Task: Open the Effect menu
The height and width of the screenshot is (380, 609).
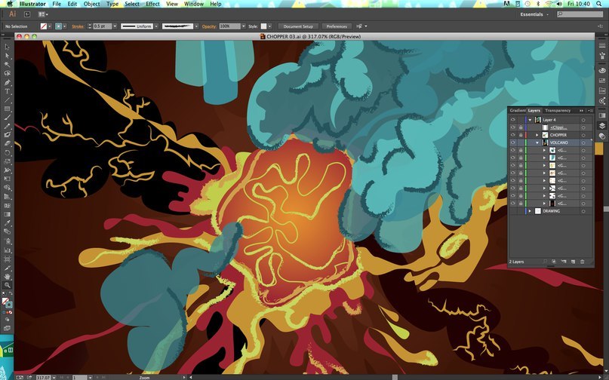Action: (152, 4)
